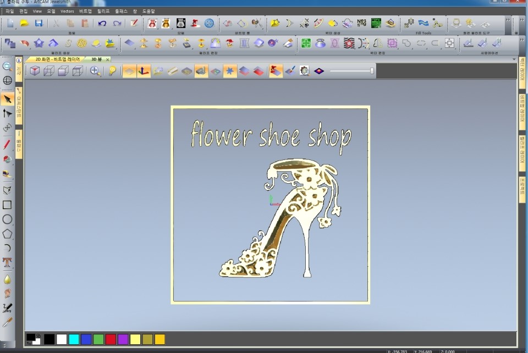
Task: Open the notes notepad icon
Action: click(134, 23)
